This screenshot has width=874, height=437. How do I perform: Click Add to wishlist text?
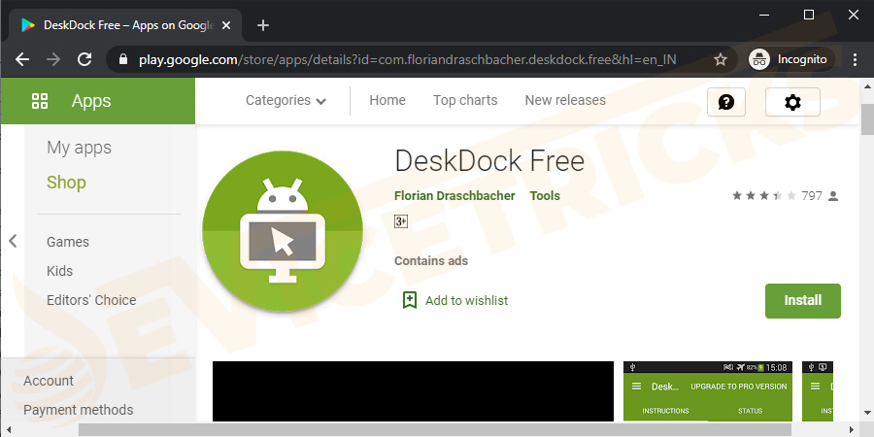coord(466,300)
